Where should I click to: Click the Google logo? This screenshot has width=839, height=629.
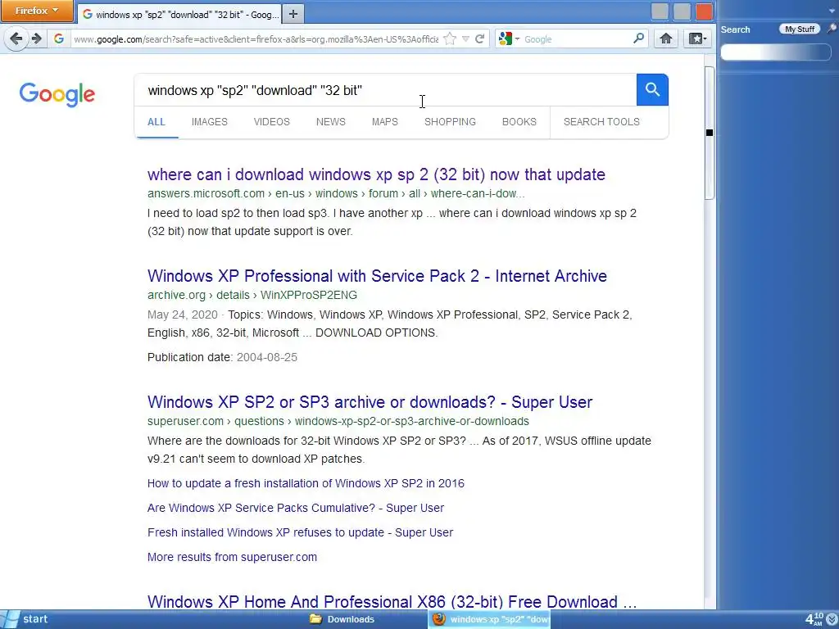57,95
